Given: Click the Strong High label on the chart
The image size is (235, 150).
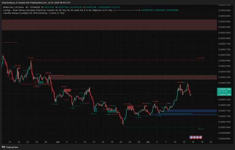Looking at the screenshot, I should (x=201, y=58).
